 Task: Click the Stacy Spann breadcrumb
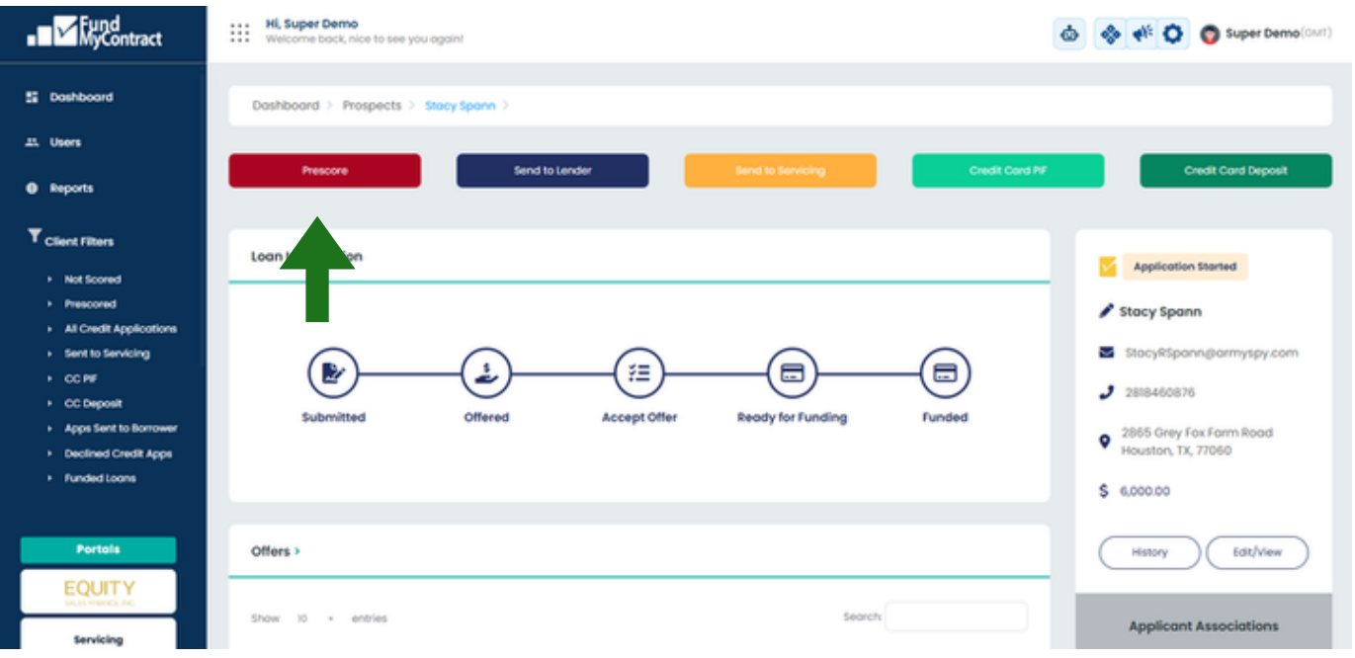point(460,106)
